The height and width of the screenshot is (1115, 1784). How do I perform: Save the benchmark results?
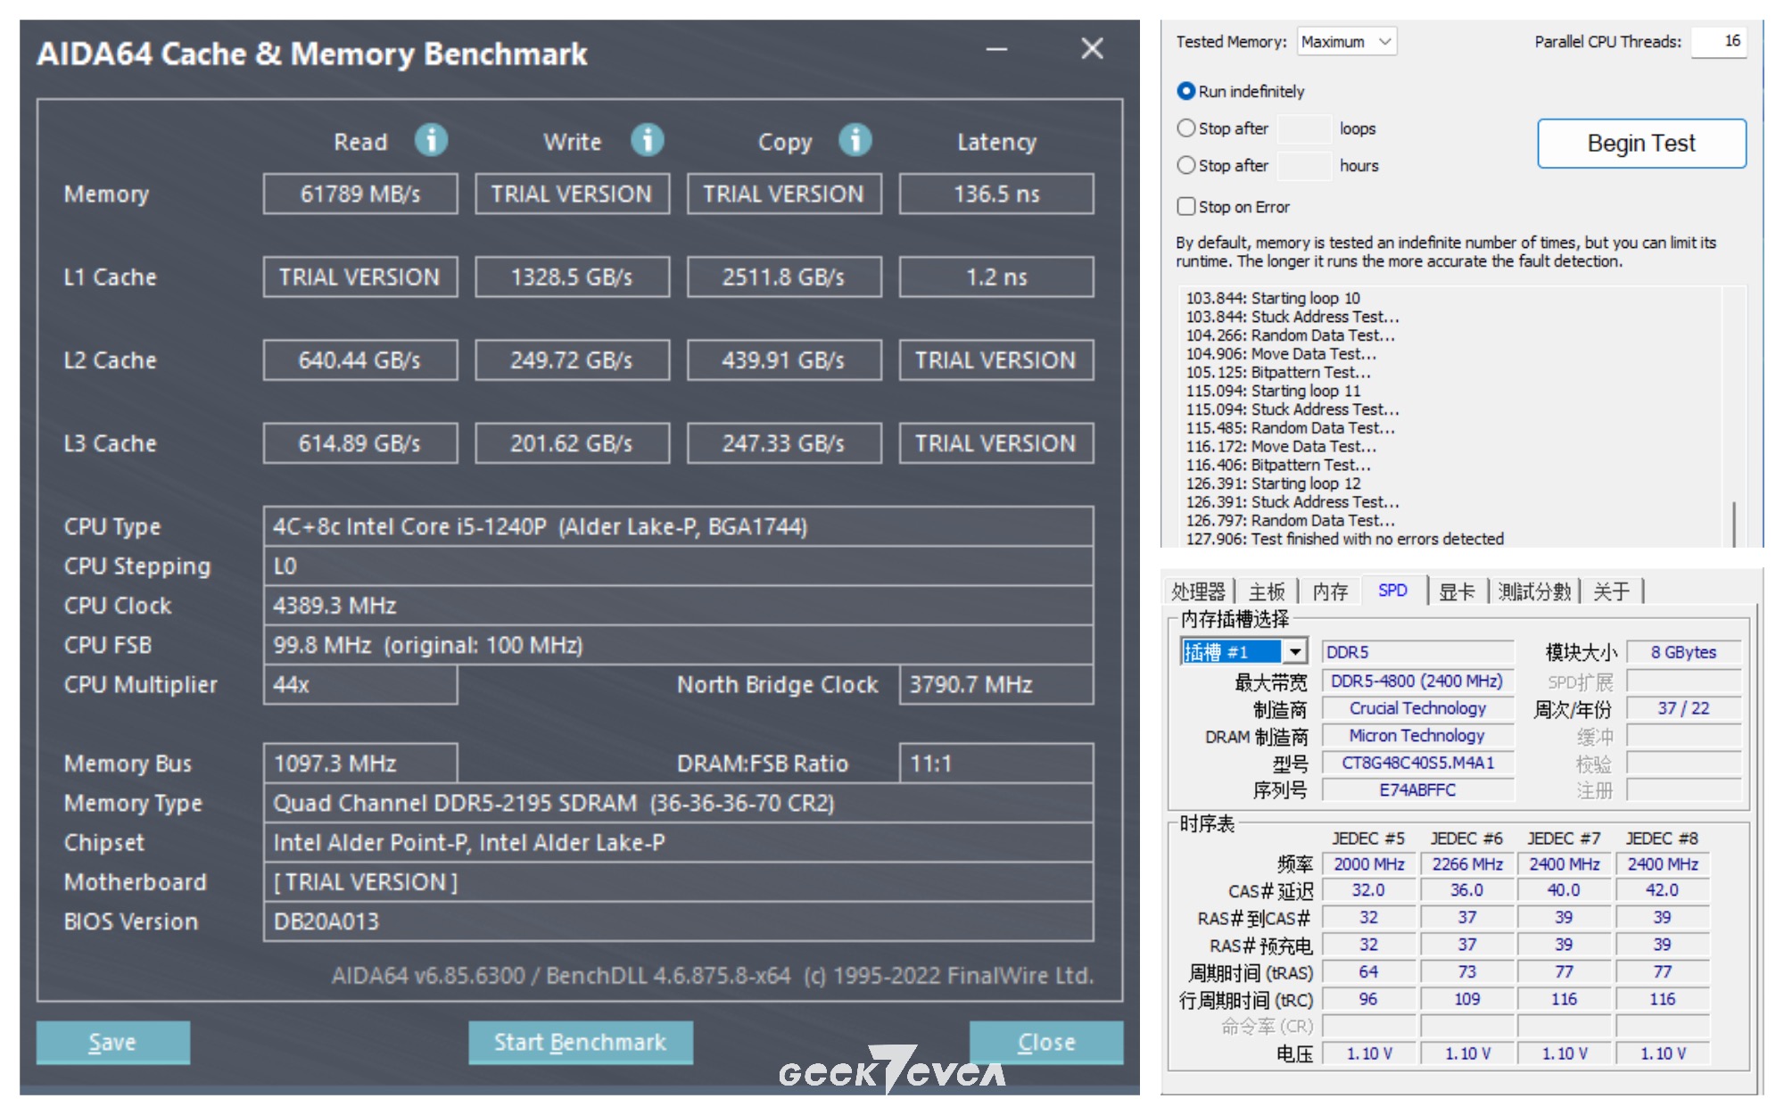point(112,1041)
